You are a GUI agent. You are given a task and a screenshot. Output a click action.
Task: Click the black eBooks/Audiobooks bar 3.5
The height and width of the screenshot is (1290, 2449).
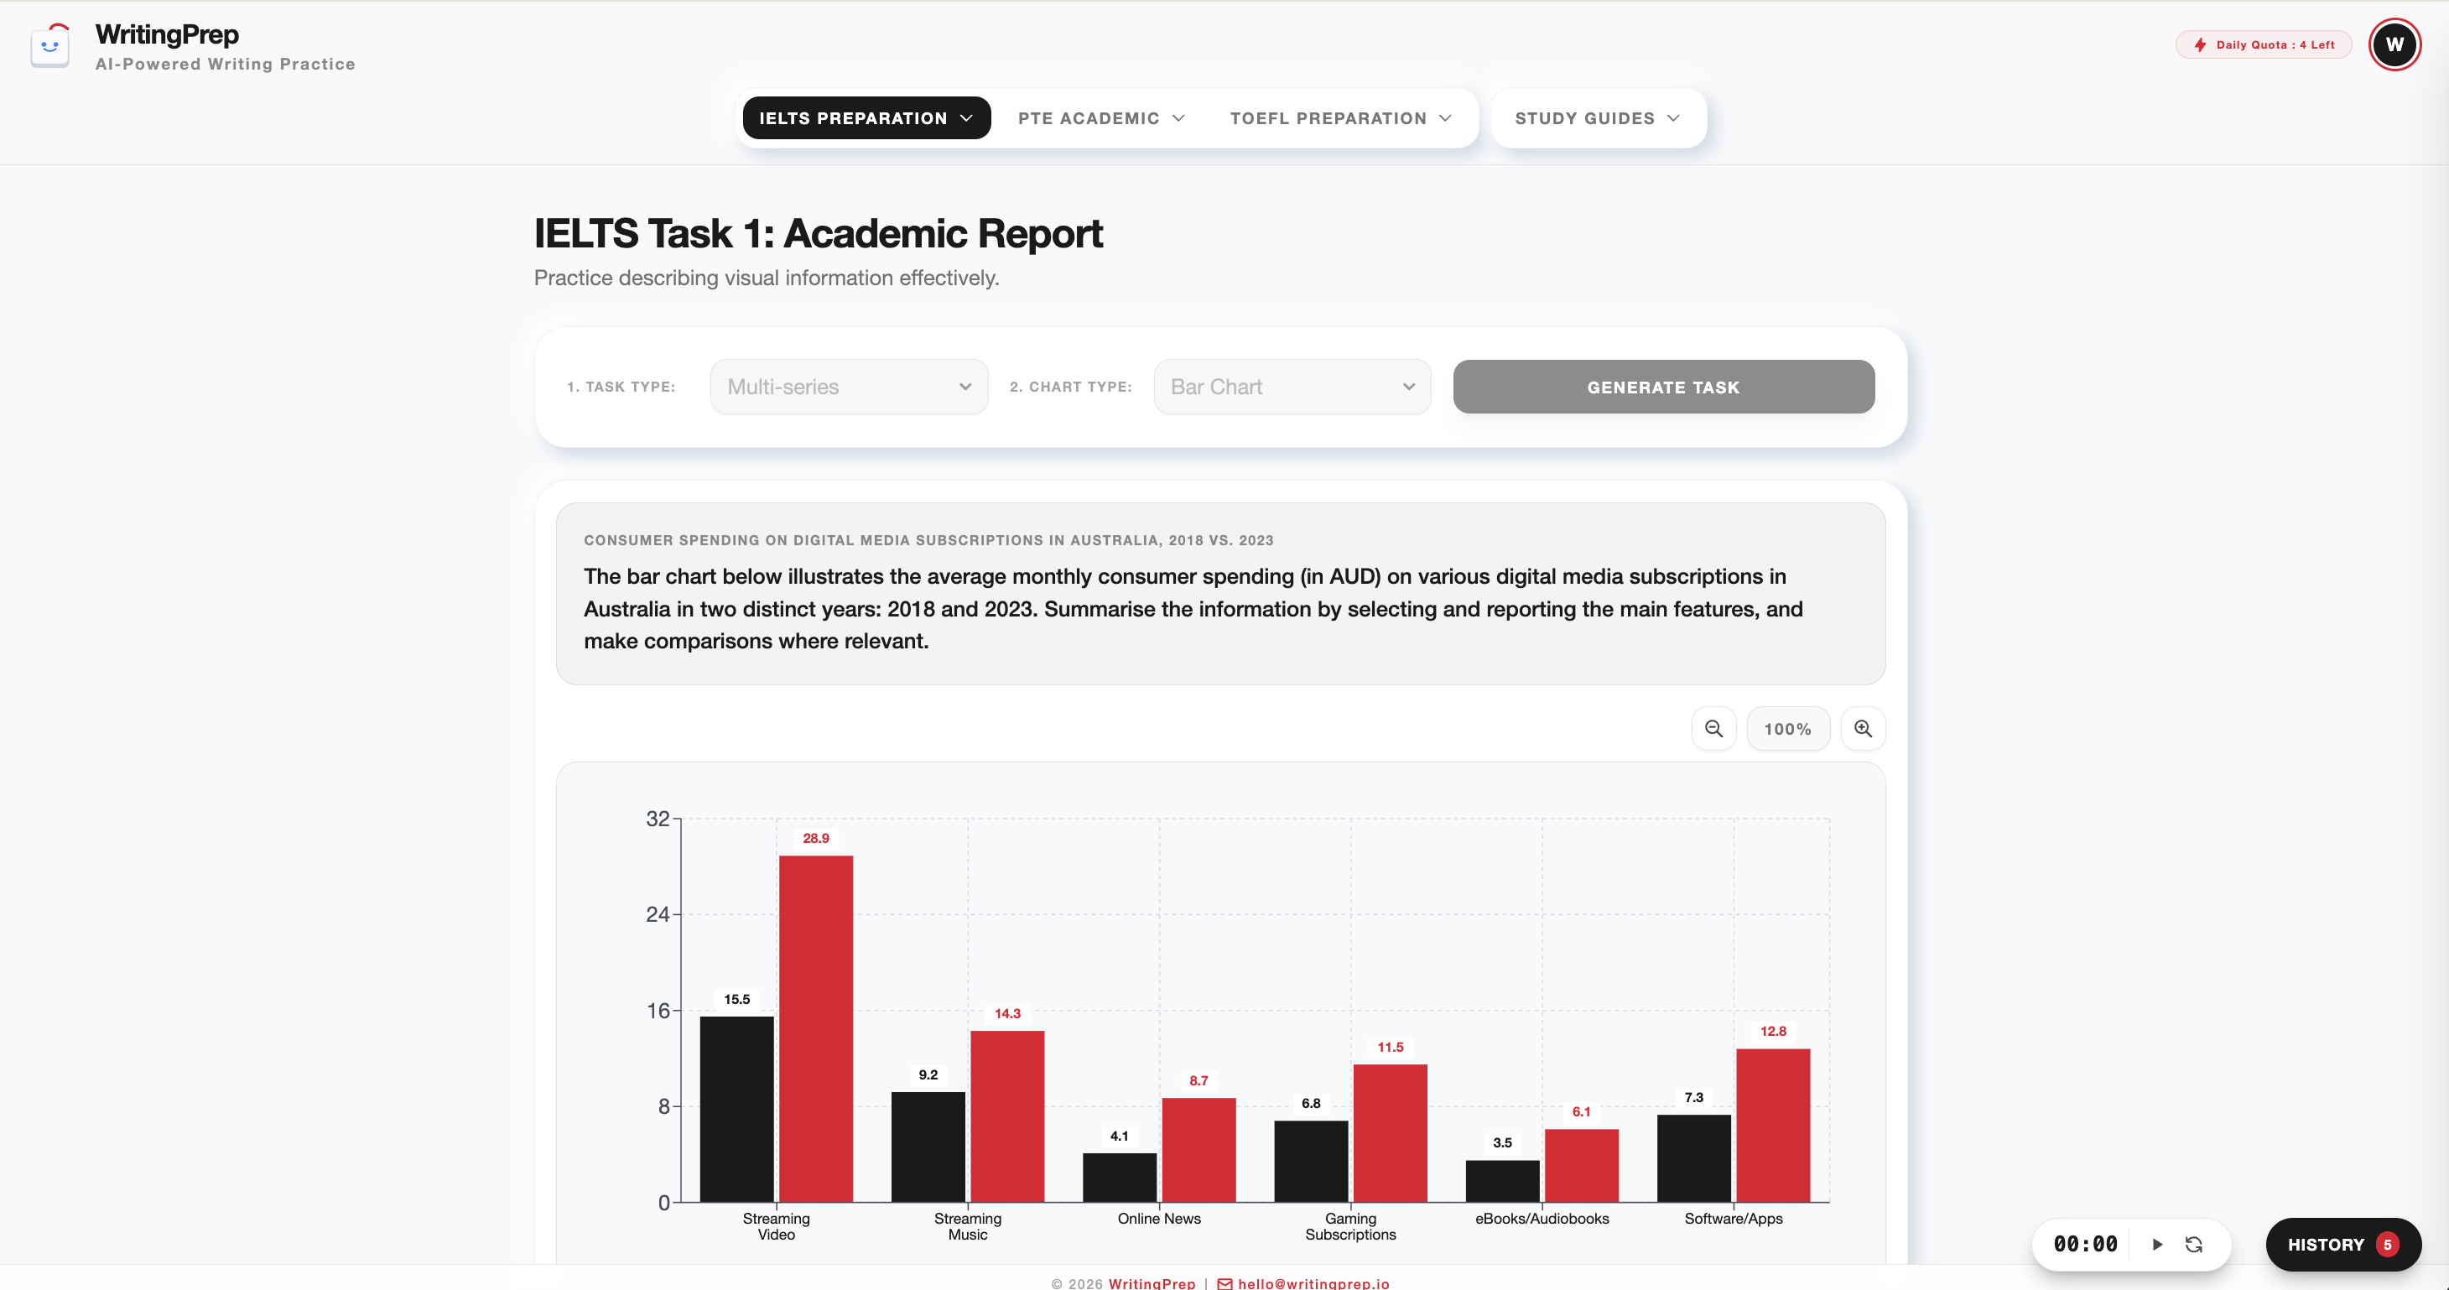tap(1502, 1182)
